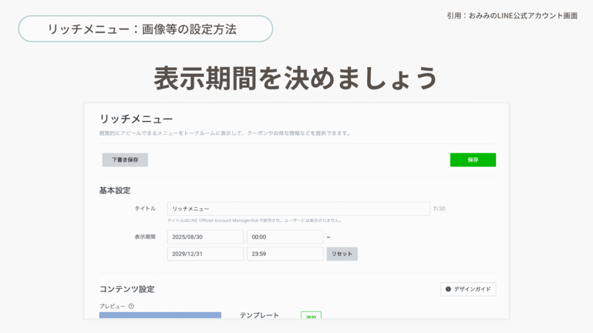Click the blue preview image area

(x=160, y=315)
